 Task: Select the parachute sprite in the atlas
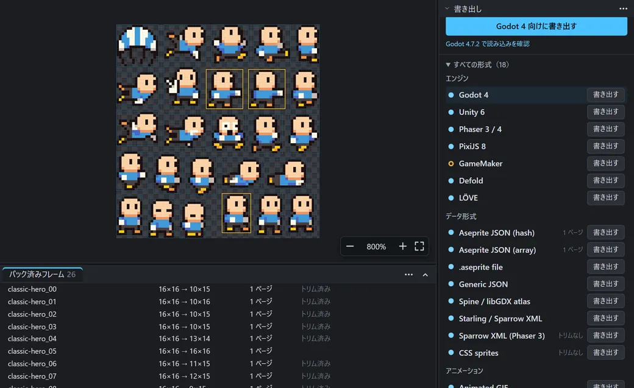(x=137, y=45)
